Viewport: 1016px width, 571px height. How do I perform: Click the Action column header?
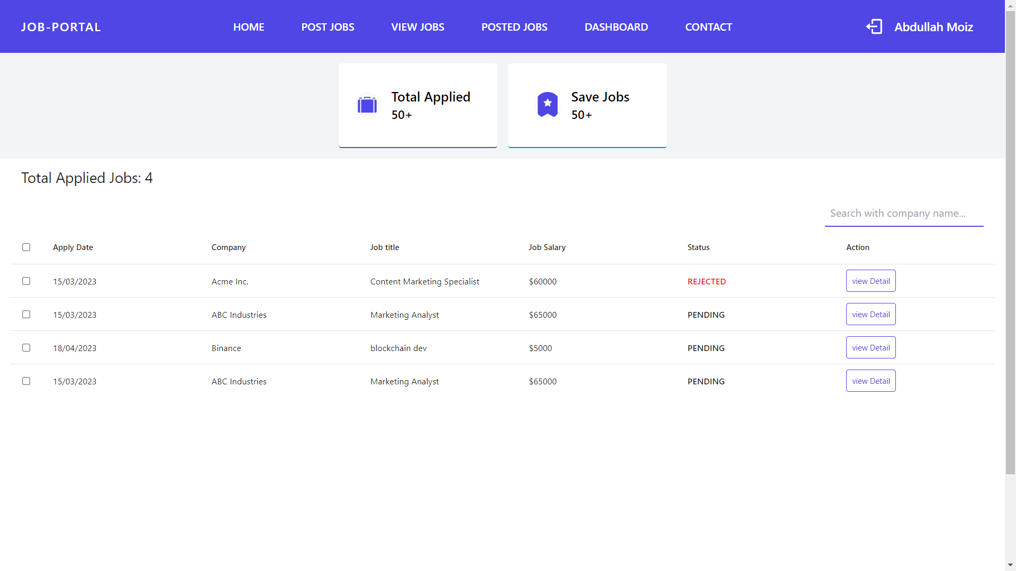click(x=858, y=247)
